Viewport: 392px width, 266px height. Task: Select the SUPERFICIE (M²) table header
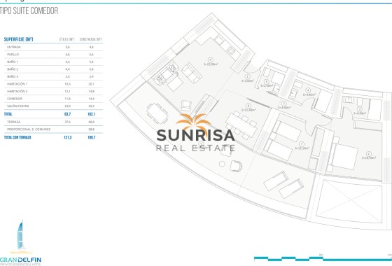[x=18, y=39]
